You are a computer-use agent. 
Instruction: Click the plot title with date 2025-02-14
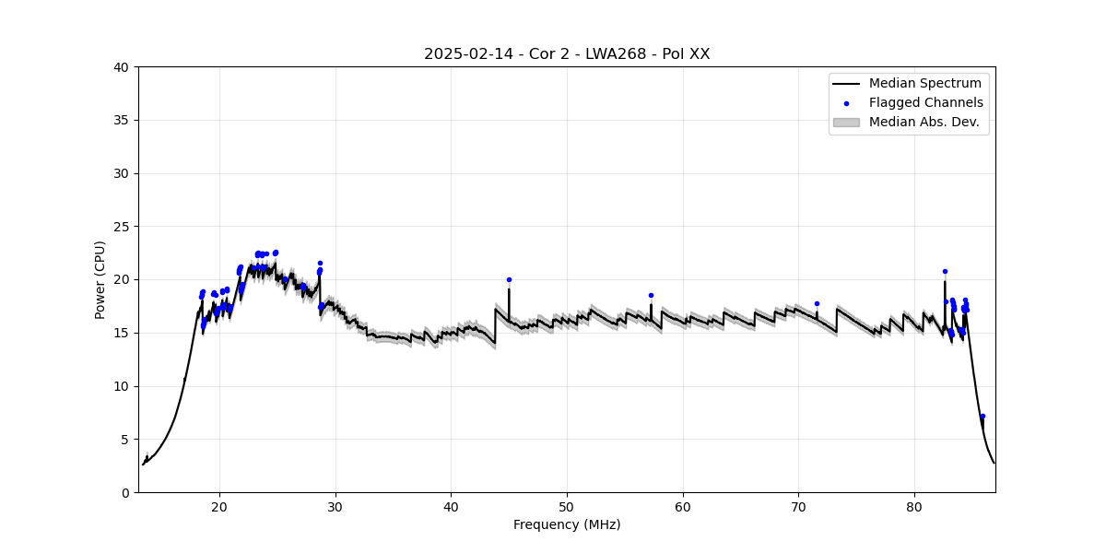(567, 53)
